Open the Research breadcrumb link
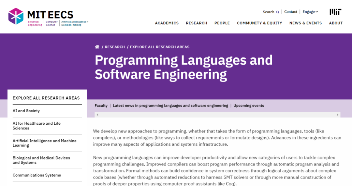The width and height of the screenshot is (352, 186). click(115, 47)
